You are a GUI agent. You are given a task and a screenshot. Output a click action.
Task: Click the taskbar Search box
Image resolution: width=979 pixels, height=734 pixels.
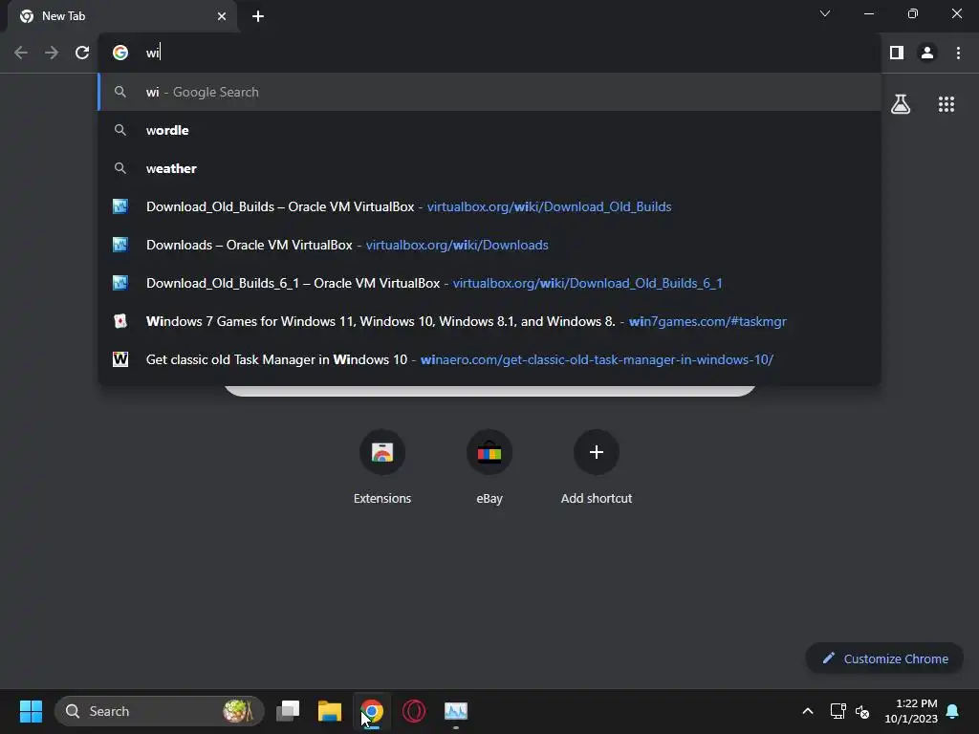coord(160,711)
